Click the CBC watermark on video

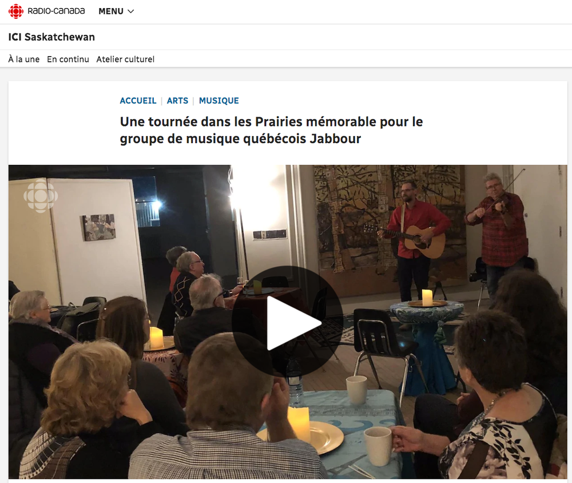tap(41, 196)
